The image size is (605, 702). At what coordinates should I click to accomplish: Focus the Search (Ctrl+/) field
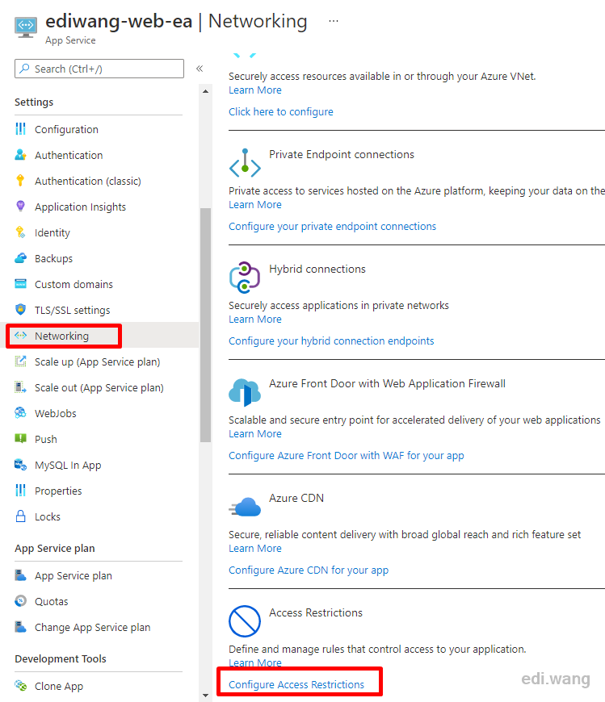[x=99, y=69]
